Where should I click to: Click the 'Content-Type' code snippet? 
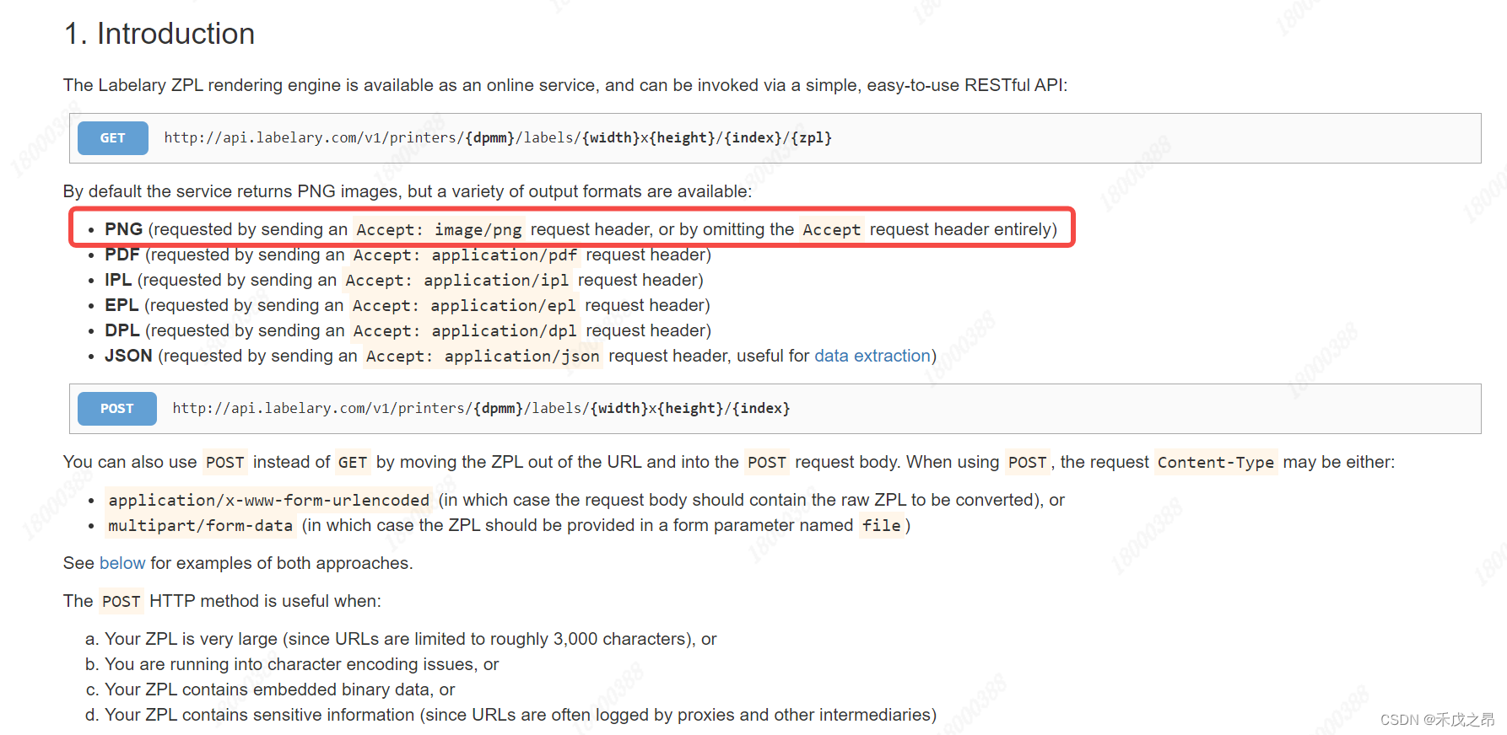click(x=1216, y=462)
